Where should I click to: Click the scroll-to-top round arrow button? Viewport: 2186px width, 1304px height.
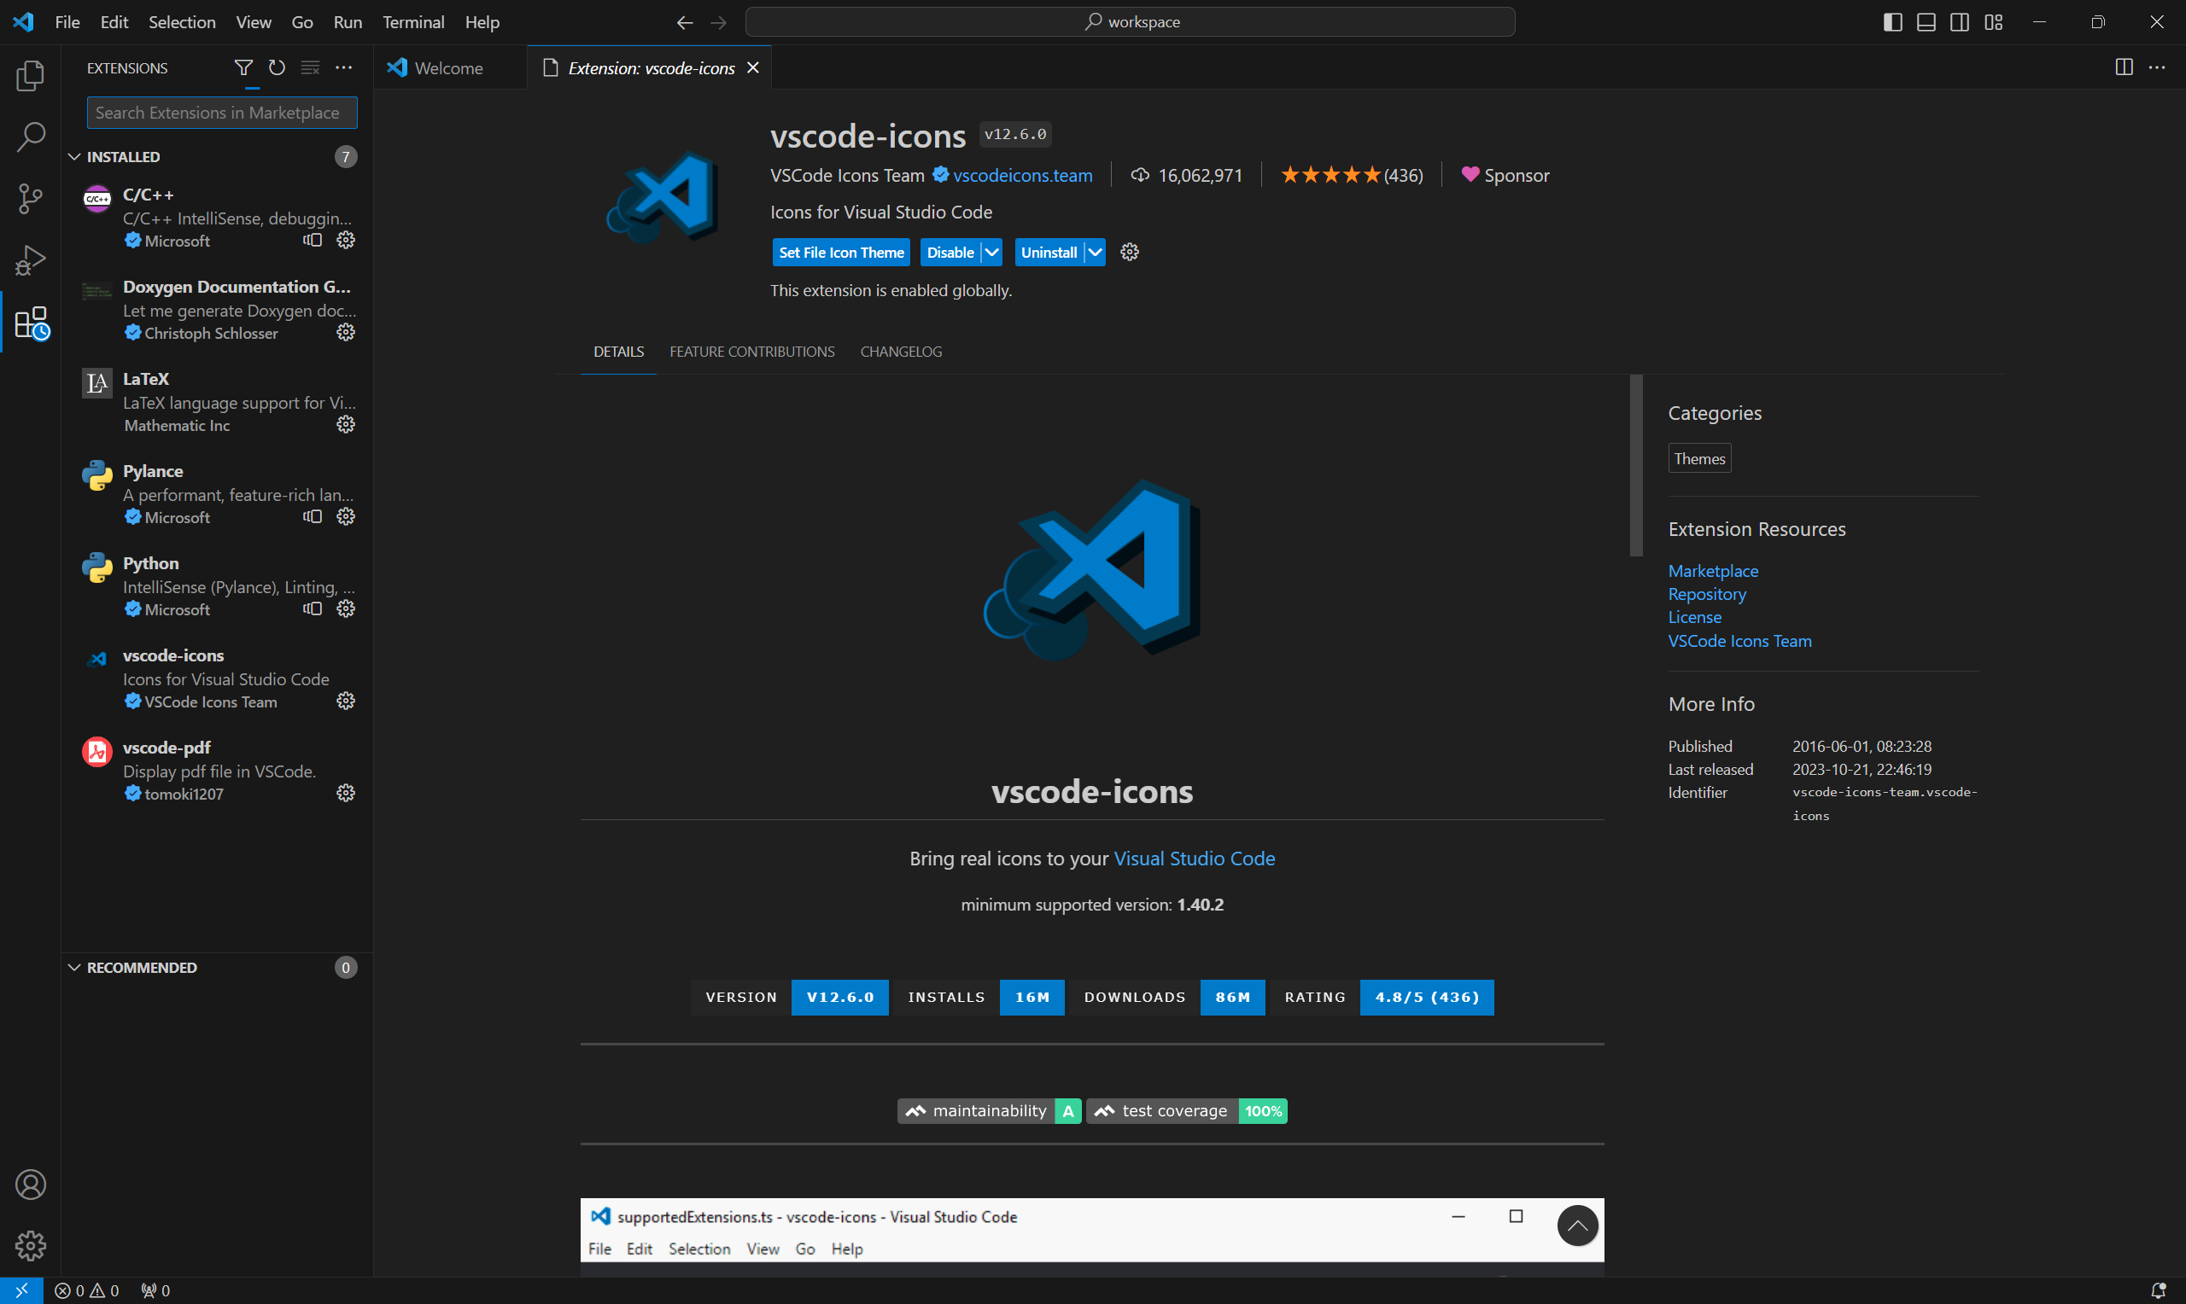point(1577,1225)
